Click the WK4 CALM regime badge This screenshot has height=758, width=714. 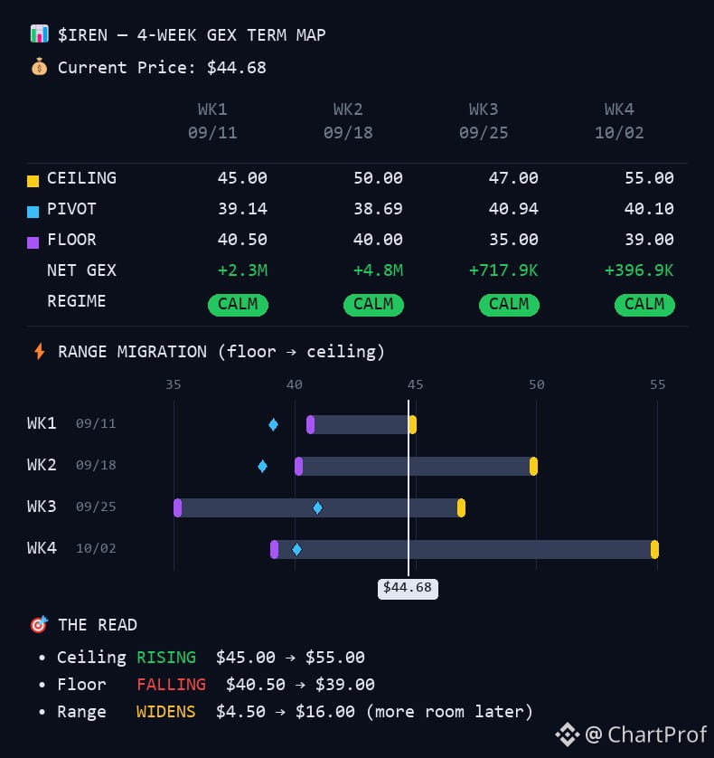point(644,305)
